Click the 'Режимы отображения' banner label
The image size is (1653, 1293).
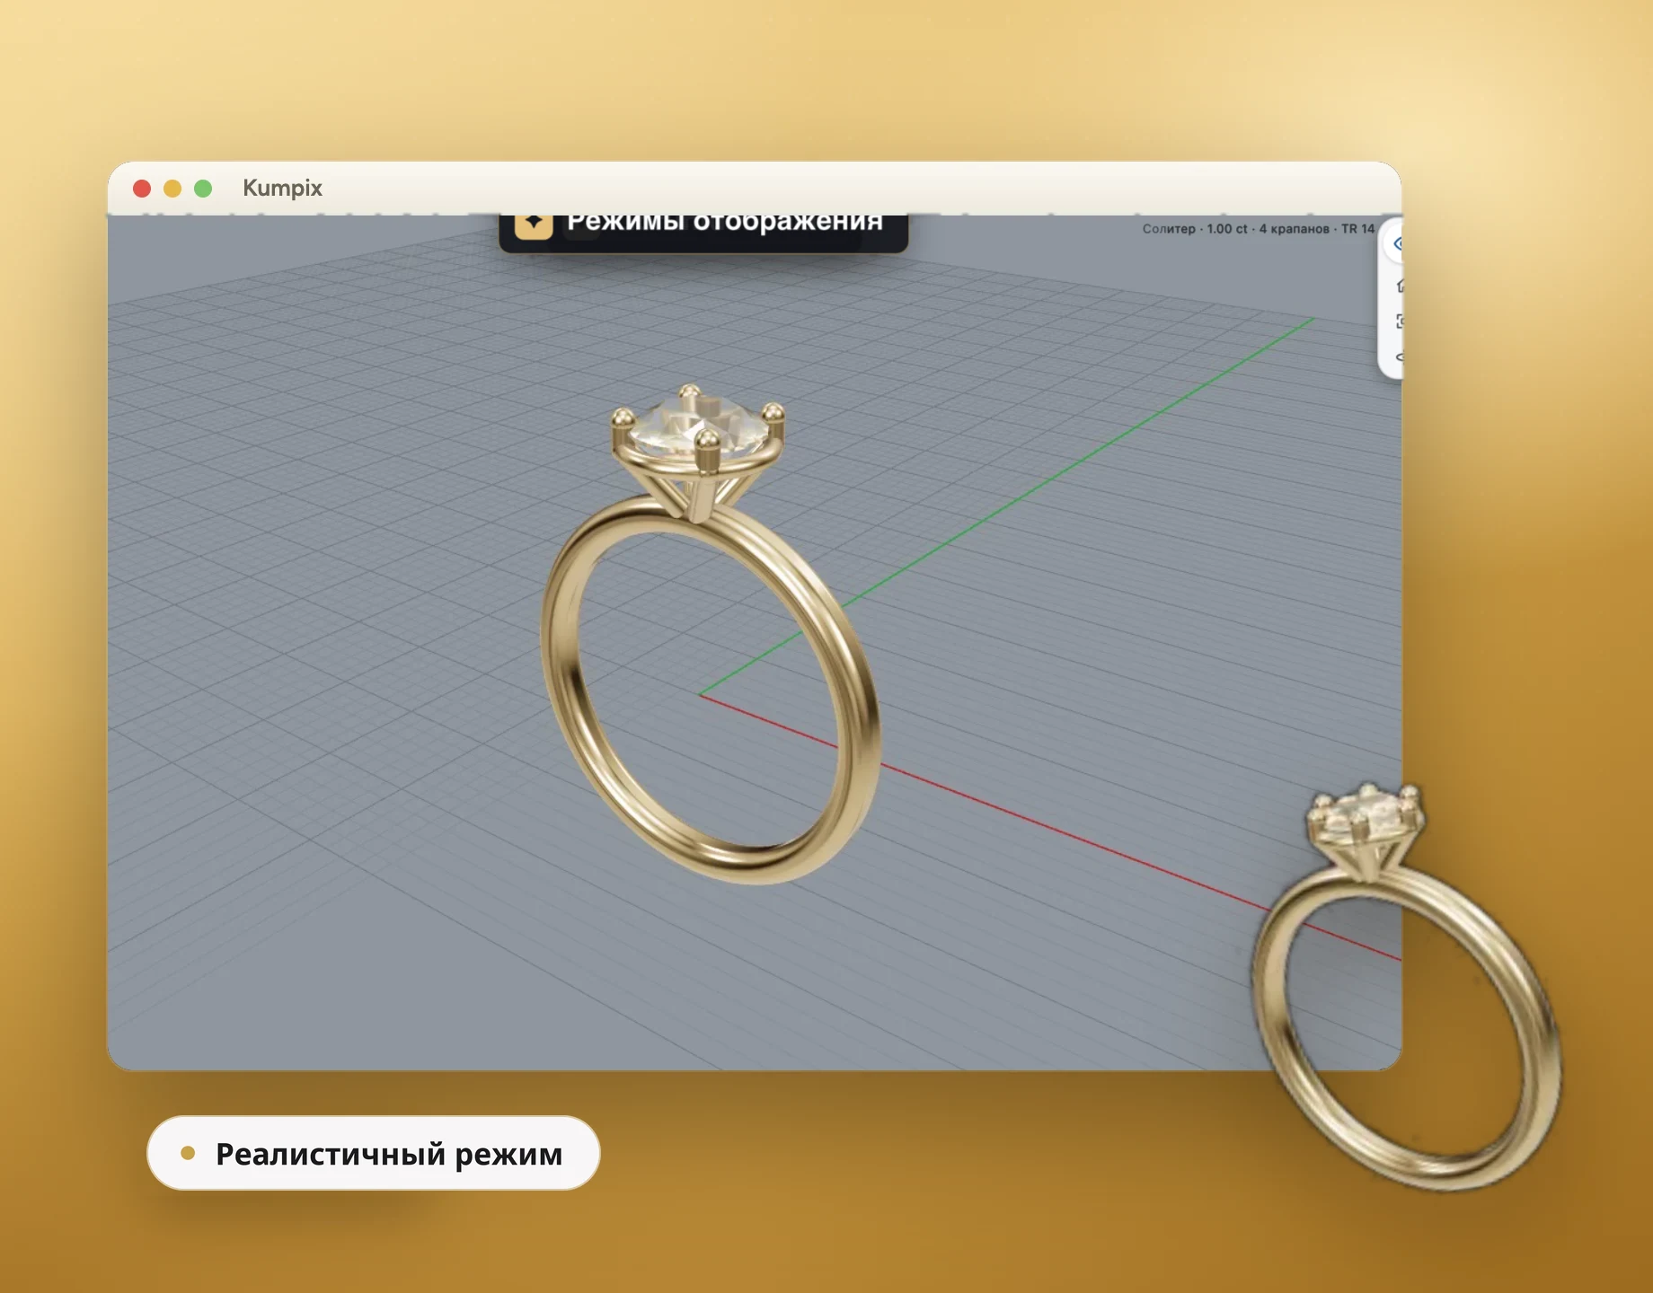pos(724,222)
